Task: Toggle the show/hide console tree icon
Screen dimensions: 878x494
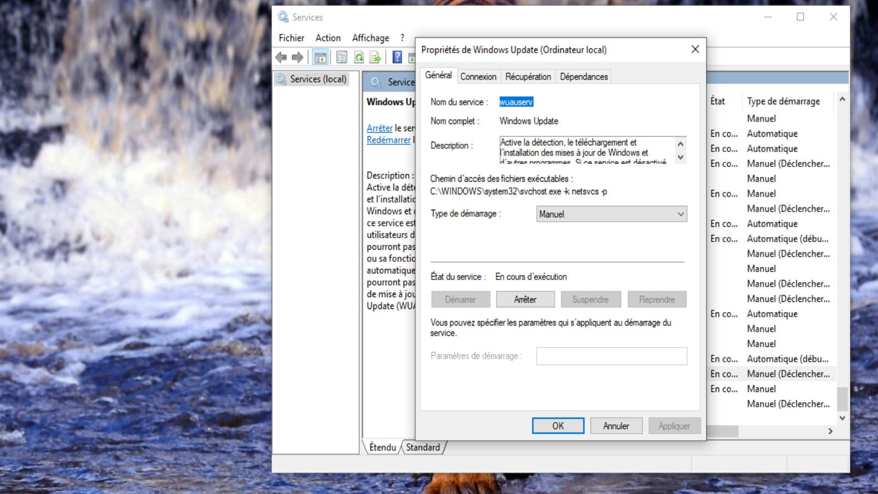Action: pos(320,57)
